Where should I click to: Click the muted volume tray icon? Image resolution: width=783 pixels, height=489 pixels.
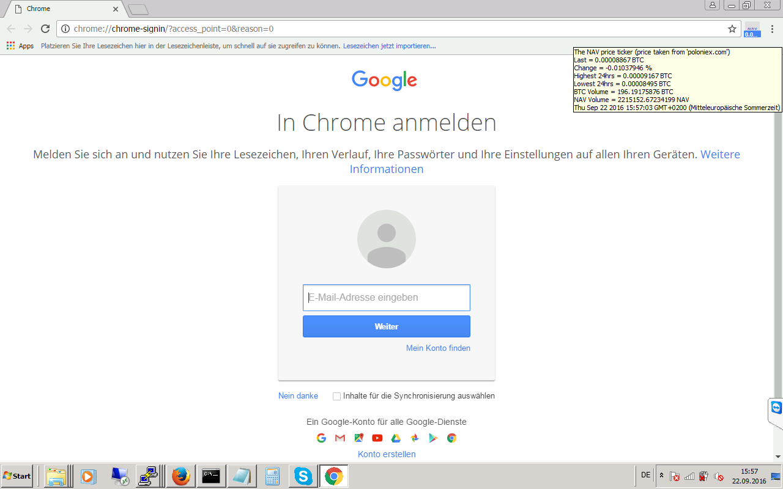(719, 476)
